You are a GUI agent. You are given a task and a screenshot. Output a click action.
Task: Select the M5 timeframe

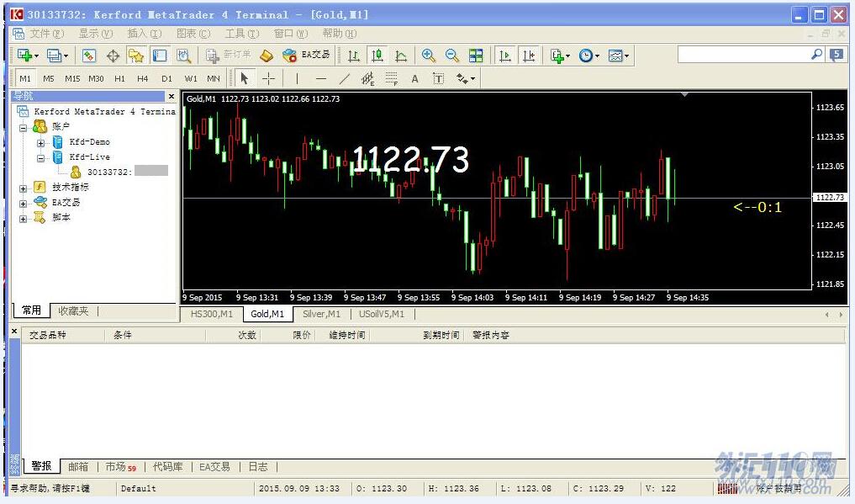pyautogui.click(x=49, y=78)
